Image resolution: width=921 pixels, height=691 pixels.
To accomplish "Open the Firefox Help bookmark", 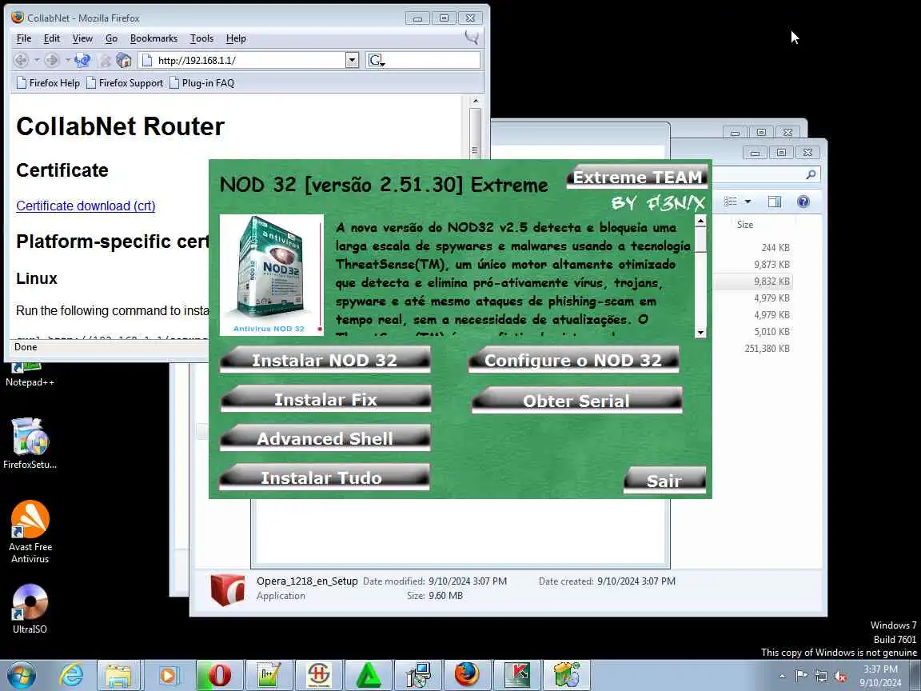I will point(48,83).
